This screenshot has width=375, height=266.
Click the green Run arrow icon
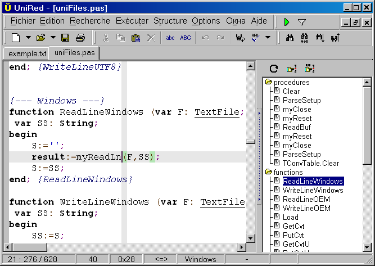(x=287, y=22)
